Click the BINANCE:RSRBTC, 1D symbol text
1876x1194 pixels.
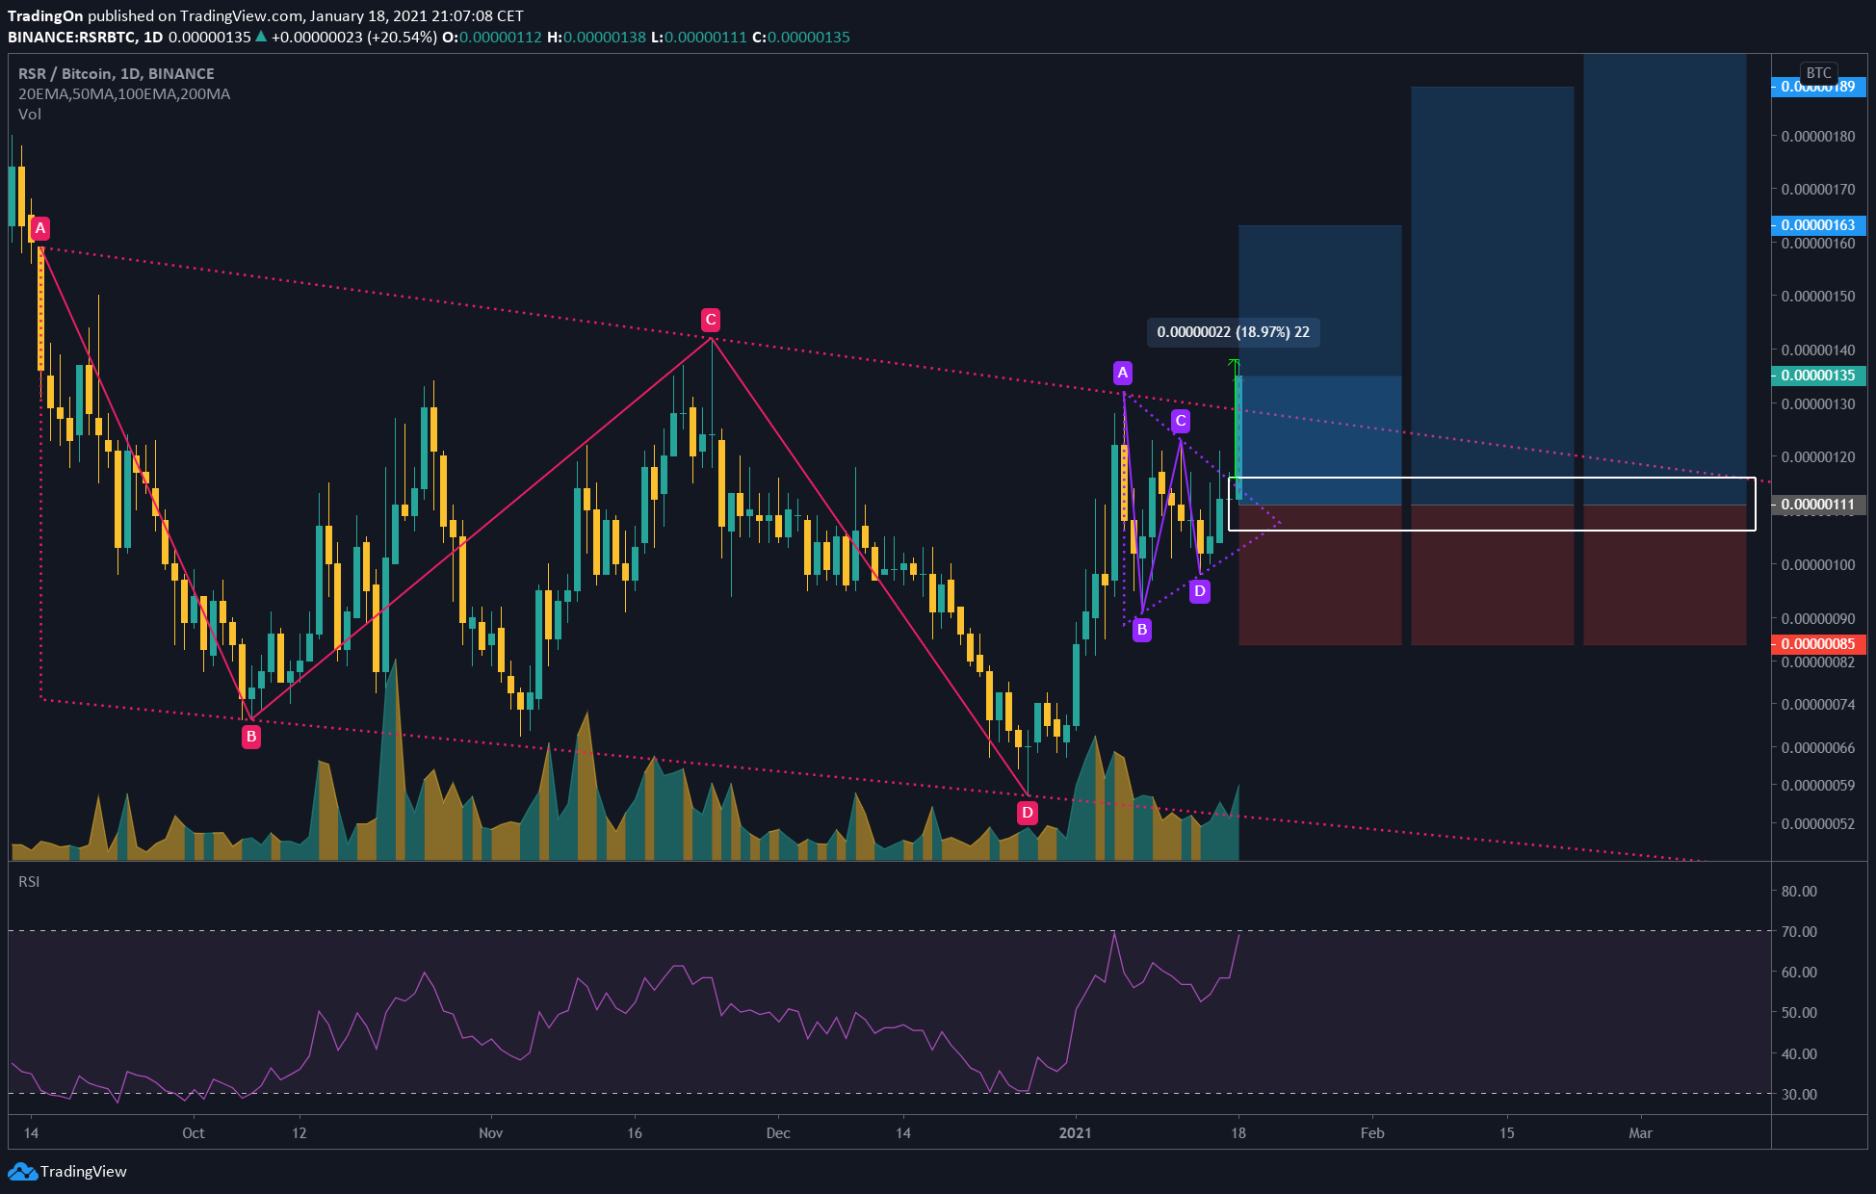pyautogui.click(x=86, y=38)
